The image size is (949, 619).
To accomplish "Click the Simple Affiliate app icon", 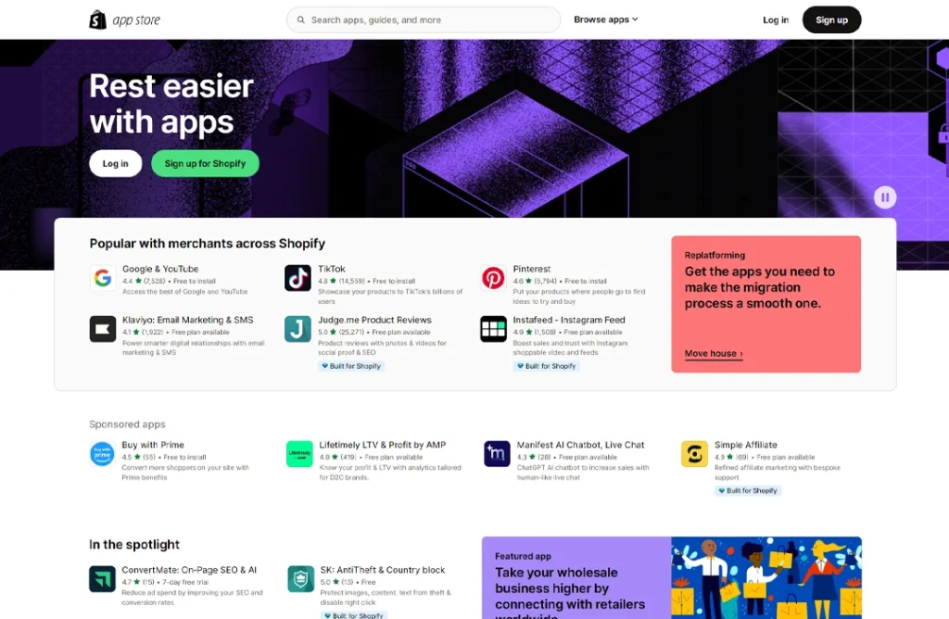I will pyautogui.click(x=694, y=454).
